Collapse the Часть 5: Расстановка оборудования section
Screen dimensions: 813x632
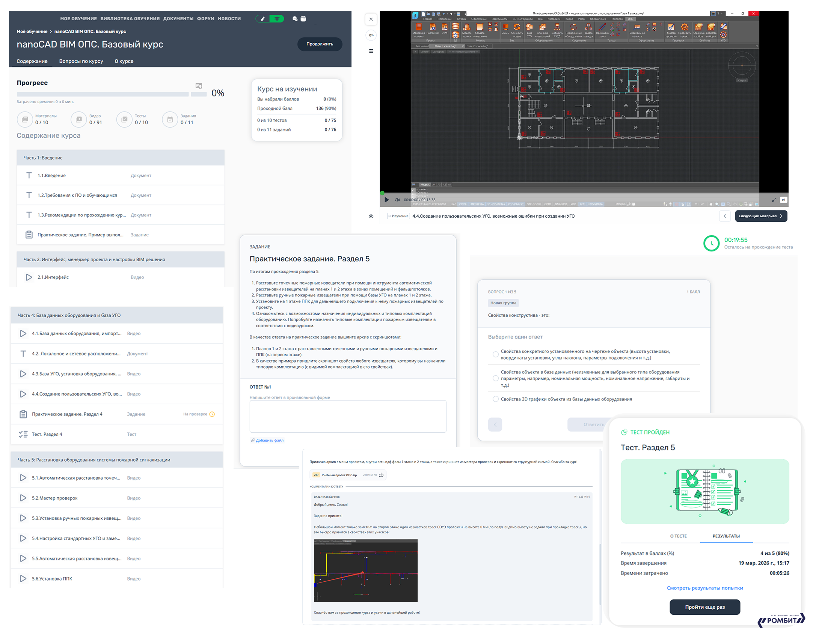[x=116, y=460]
